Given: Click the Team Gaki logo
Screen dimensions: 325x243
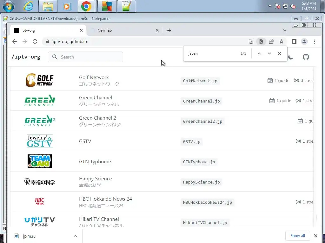Looking at the screenshot, I should [40, 161].
